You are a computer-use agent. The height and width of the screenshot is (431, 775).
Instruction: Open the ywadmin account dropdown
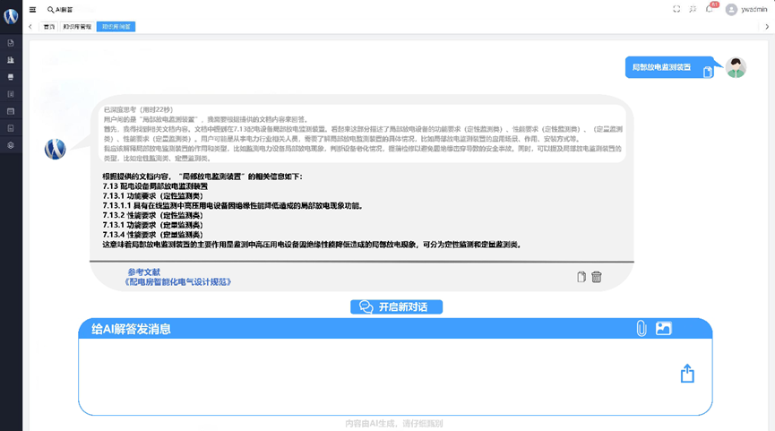coord(753,9)
